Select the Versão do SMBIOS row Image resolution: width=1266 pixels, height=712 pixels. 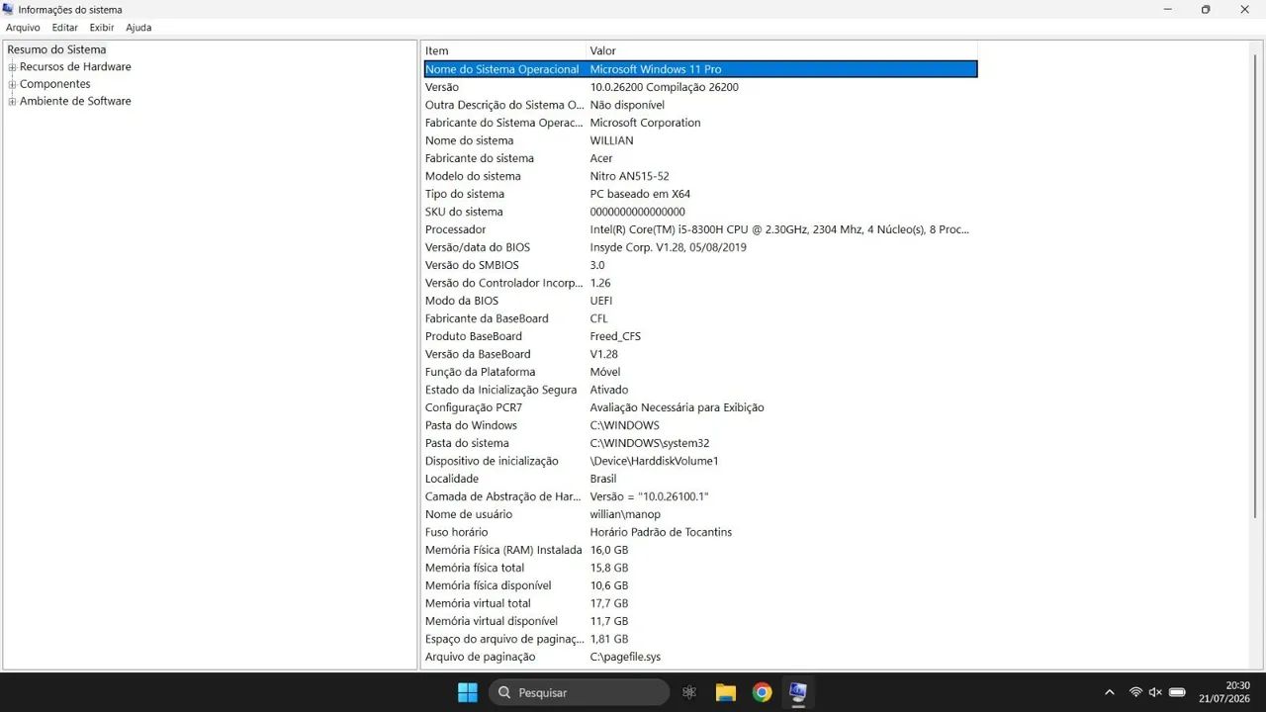click(700, 265)
